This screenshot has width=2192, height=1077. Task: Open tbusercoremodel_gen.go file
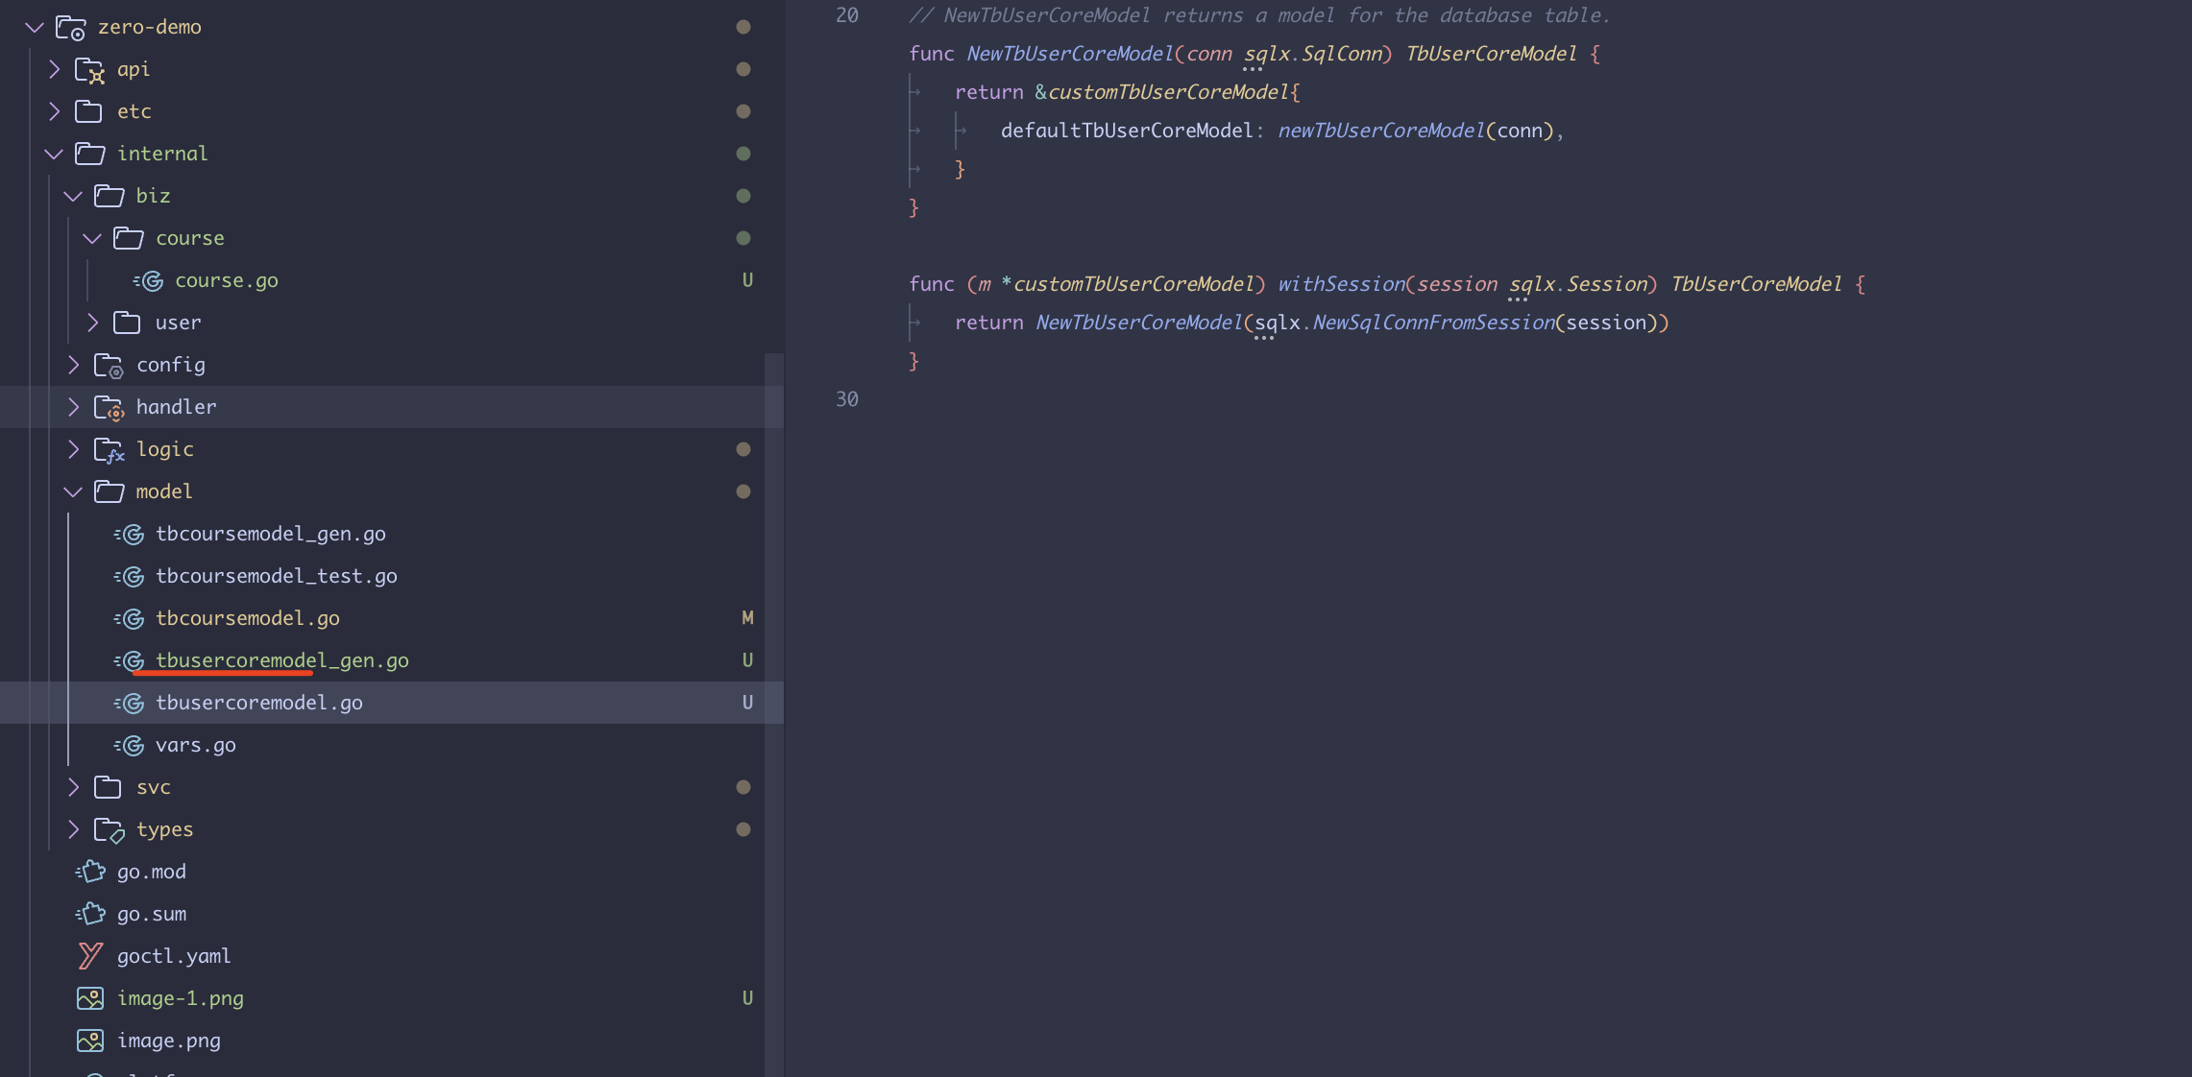pyautogui.click(x=281, y=660)
